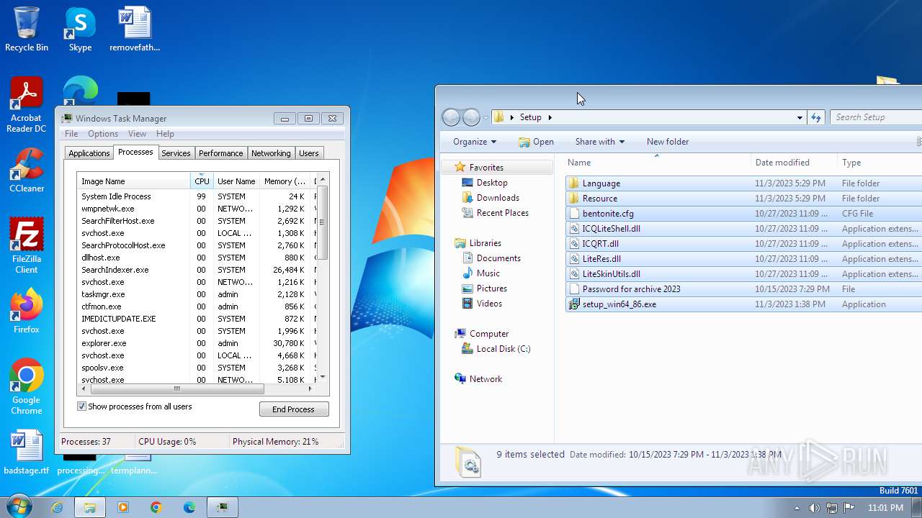The image size is (922, 518).
Task: Click the taskbar clock showing 11:01 PM
Action: [x=885, y=508]
